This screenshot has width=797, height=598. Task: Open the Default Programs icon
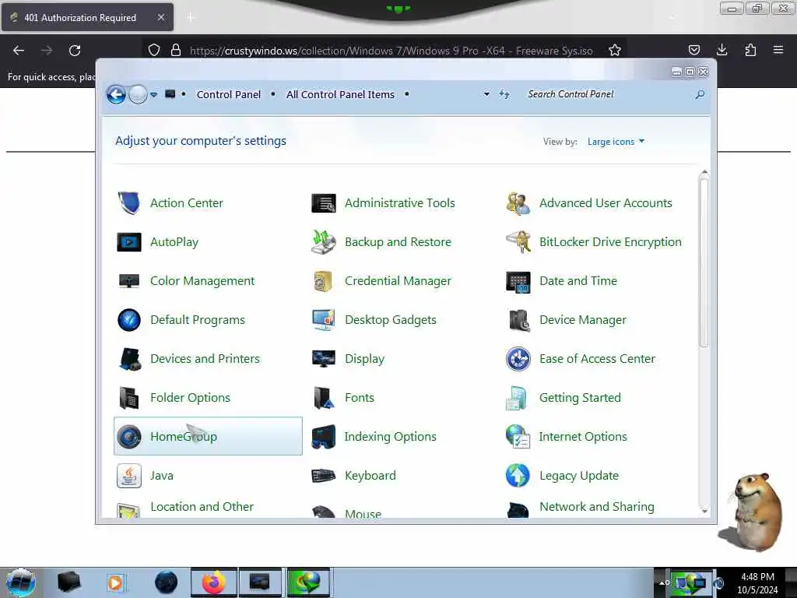[x=129, y=320]
